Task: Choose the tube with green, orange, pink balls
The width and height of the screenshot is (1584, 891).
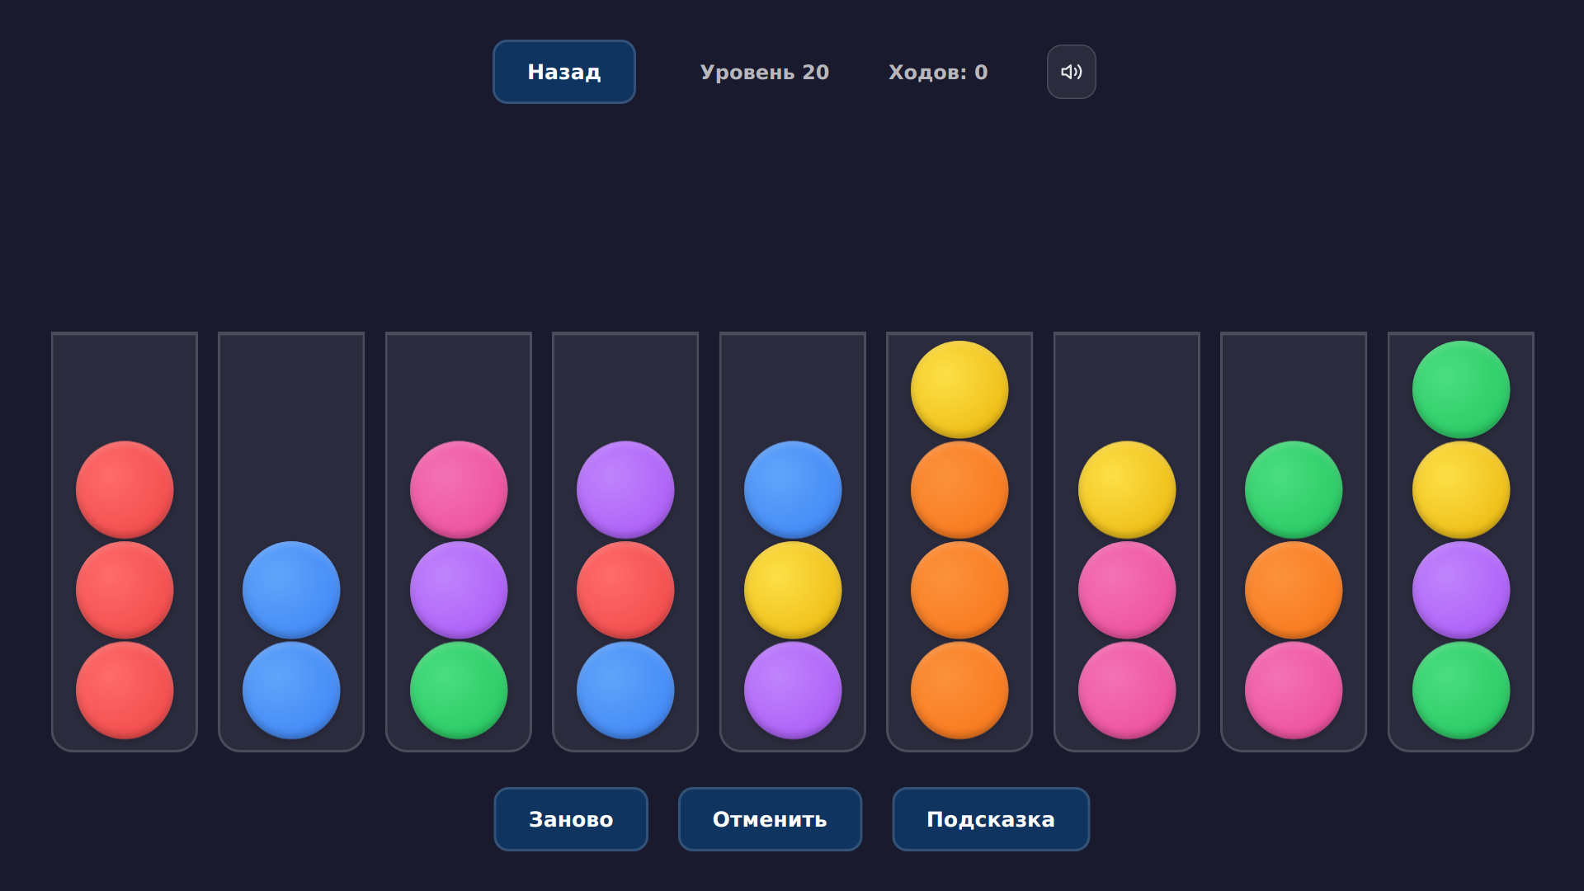Action: 1294,542
